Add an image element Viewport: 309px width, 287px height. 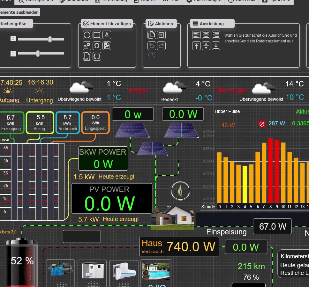[x=107, y=46]
